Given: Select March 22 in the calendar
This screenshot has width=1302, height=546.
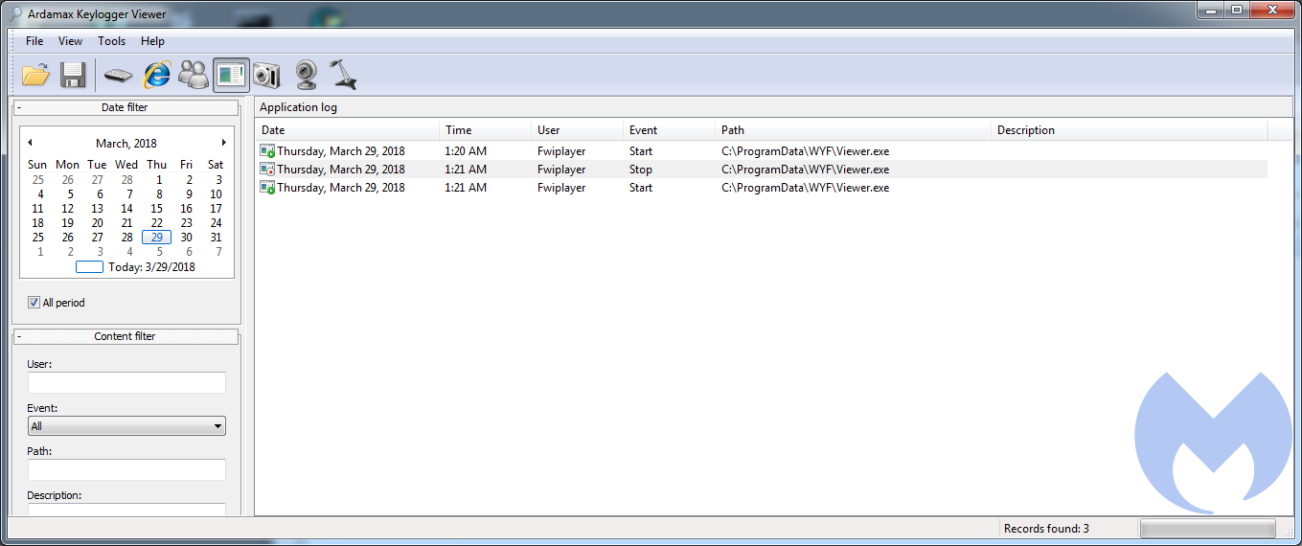Looking at the screenshot, I should [156, 223].
